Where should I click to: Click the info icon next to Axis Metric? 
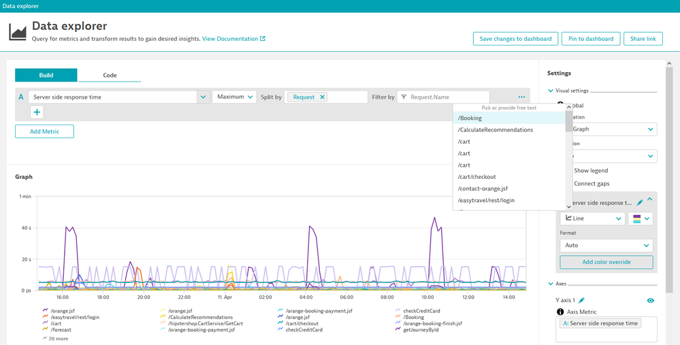point(561,312)
